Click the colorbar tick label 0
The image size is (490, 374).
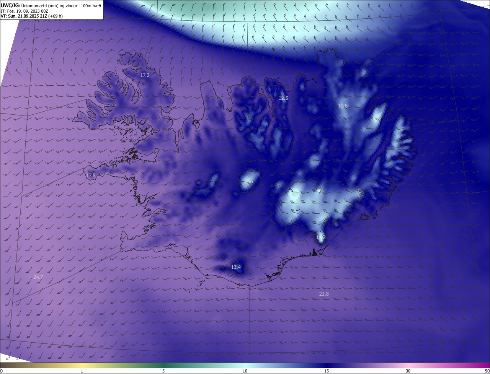pos(2,371)
